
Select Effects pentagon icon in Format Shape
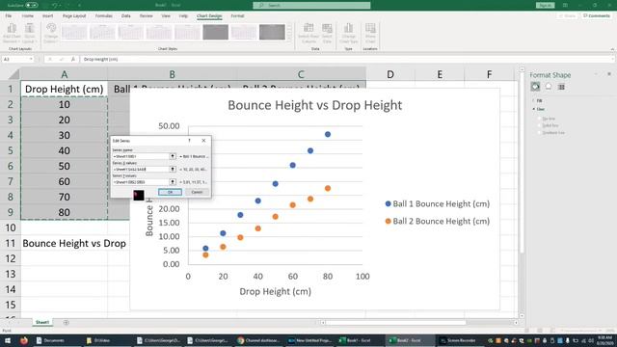tap(549, 87)
